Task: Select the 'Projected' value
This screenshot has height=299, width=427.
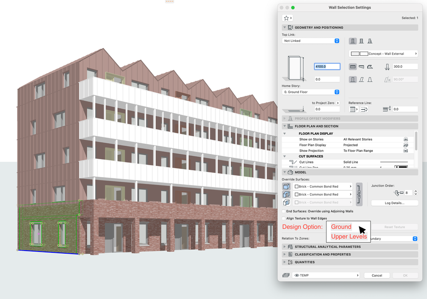Action: (350, 145)
